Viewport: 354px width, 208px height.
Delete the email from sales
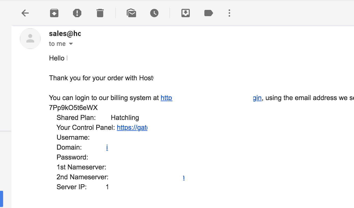(x=100, y=13)
